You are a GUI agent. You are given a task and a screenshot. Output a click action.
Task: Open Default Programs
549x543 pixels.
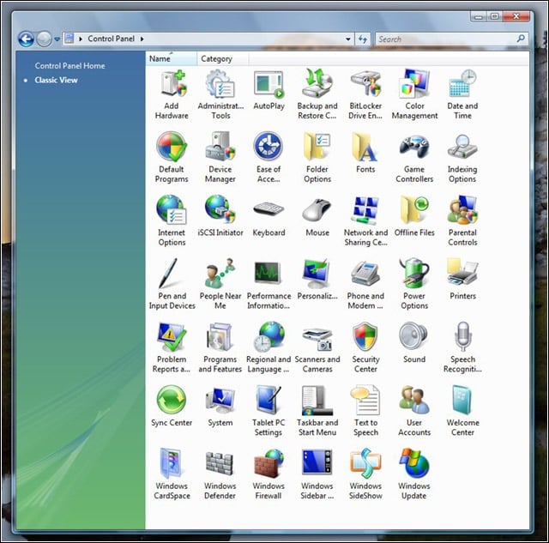click(x=172, y=158)
